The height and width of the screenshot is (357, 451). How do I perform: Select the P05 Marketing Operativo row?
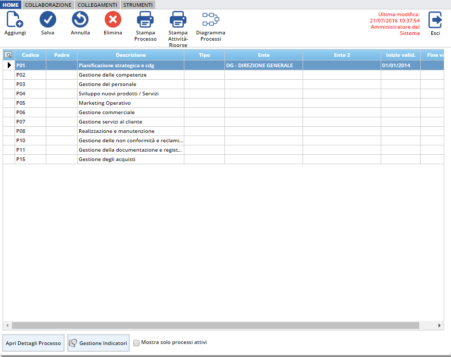pos(105,103)
